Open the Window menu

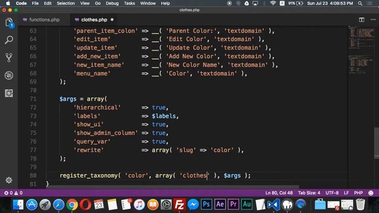[x=148, y=4]
